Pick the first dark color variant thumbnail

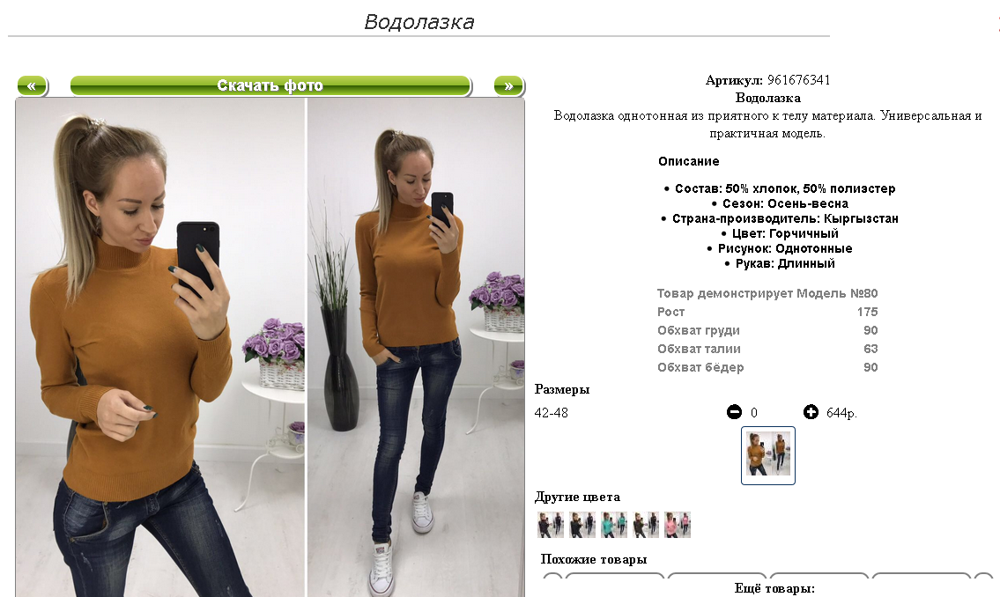click(x=551, y=525)
